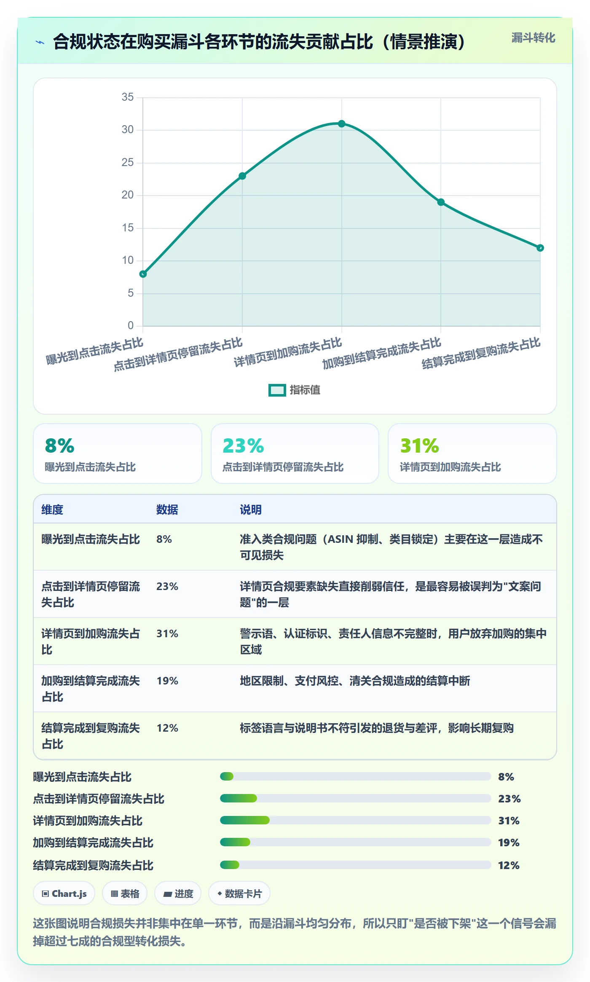Click the lightning bolt icon beside the title

click(x=40, y=42)
